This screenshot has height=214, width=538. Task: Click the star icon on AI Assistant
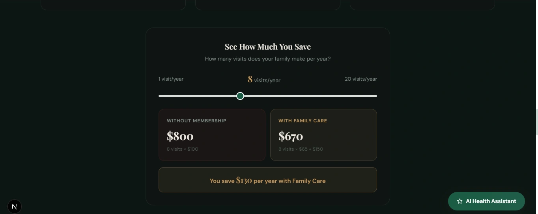coord(460,201)
